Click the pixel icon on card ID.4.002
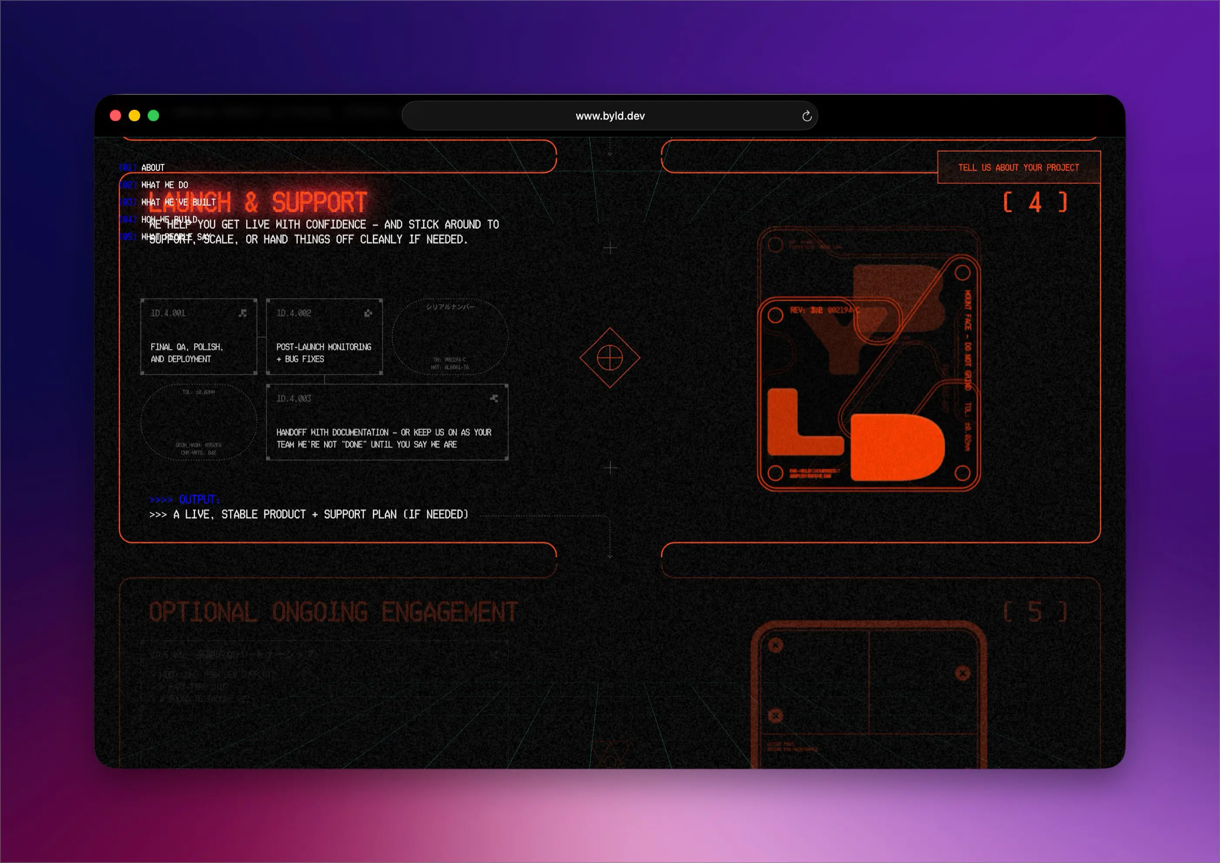This screenshot has height=863, width=1220. point(368,313)
